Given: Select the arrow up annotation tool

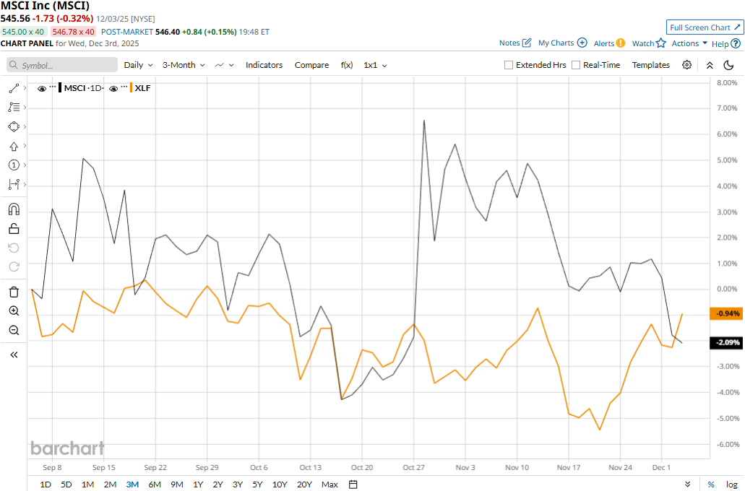Looking at the screenshot, I should click(14, 147).
